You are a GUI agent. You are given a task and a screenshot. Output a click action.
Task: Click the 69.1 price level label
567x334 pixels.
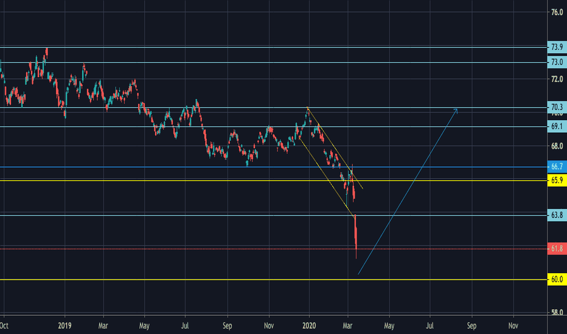click(557, 126)
